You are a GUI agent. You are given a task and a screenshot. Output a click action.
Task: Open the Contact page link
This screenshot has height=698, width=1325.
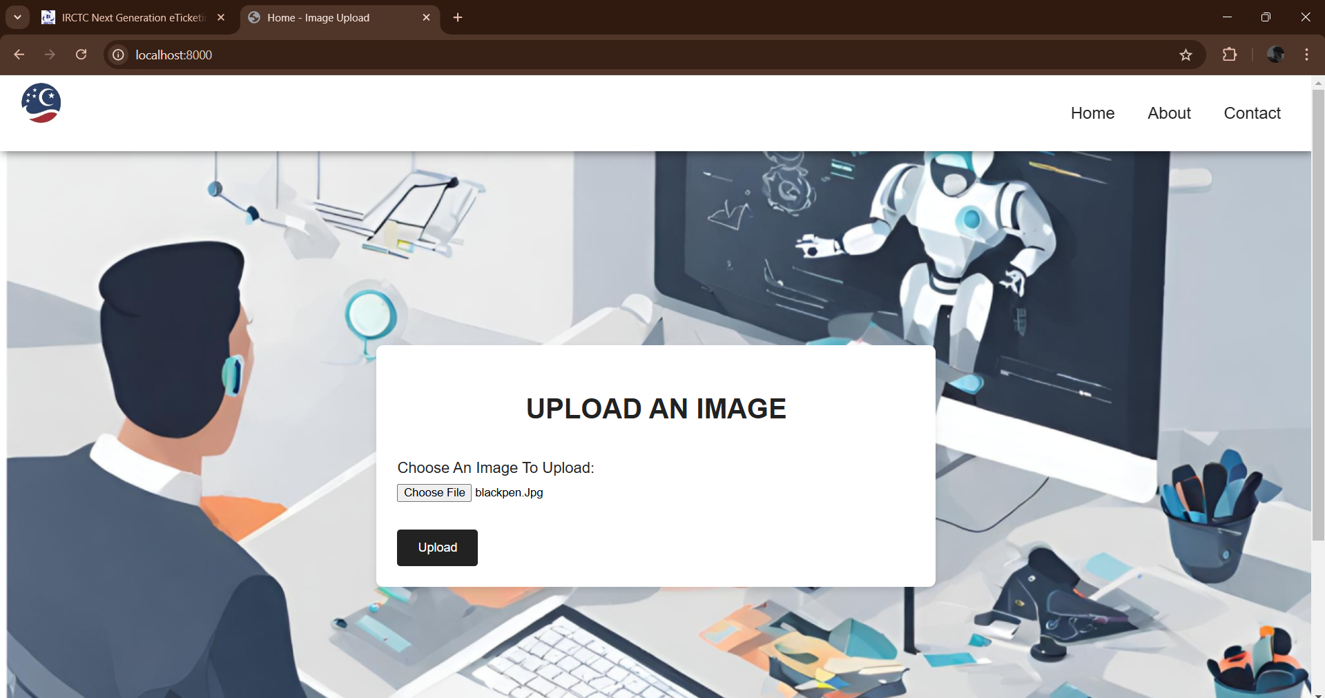coord(1252,113)
